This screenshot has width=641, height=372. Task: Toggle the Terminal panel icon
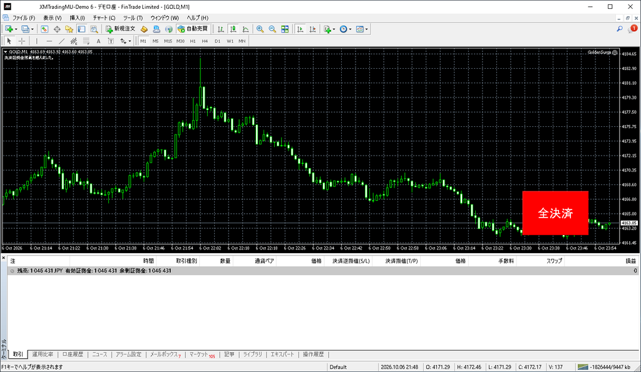coord(82,29)
